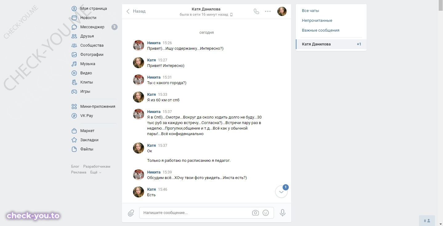The image size is (443, 226).
Task: Open the Закладки star icon
Action: pyautogui.click(x=74, y=140)
